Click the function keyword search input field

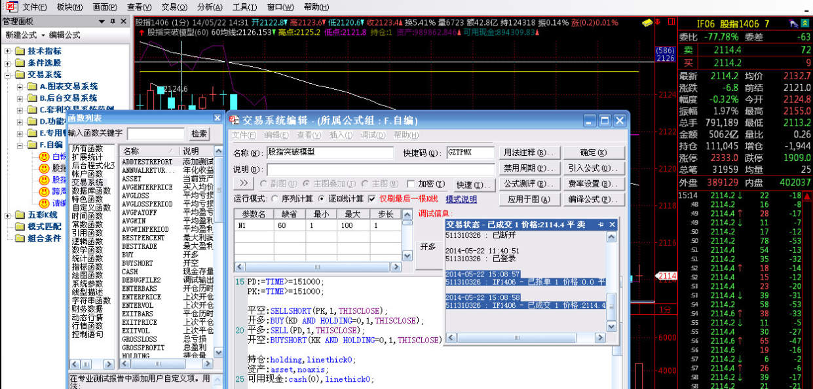click(155, 134)
